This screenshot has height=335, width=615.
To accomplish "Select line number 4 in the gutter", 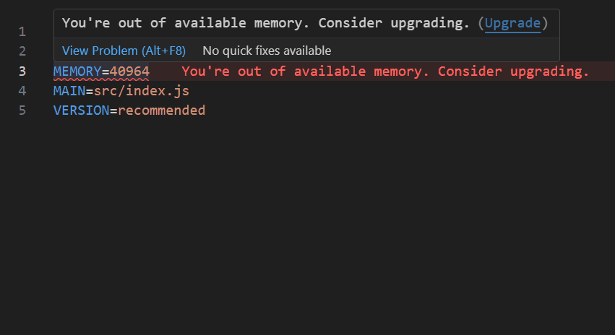I will pyautogui.click(x=22, y=91).
